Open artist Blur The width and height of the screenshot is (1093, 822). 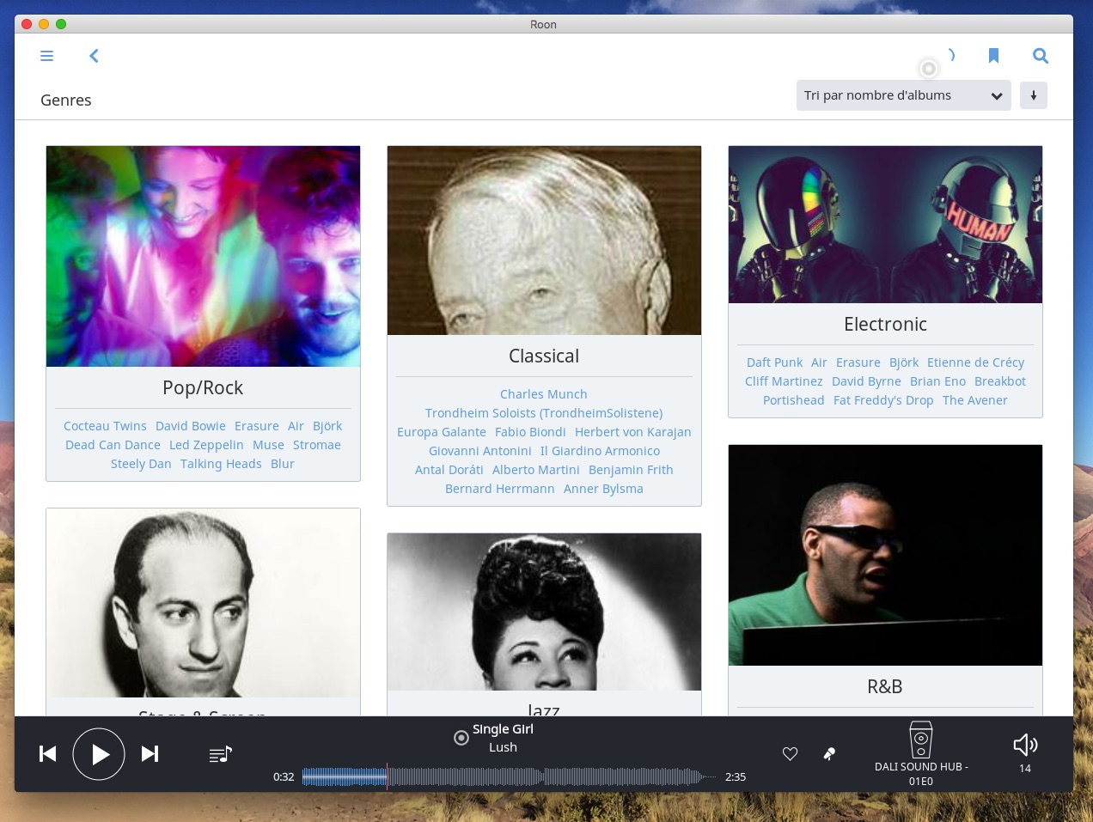[x=283, y=464]
